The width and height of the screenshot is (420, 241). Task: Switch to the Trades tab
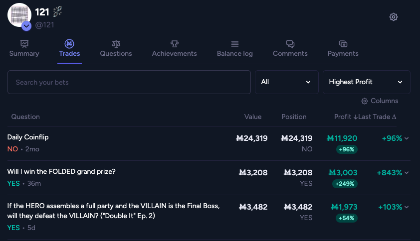click(69, 48)
